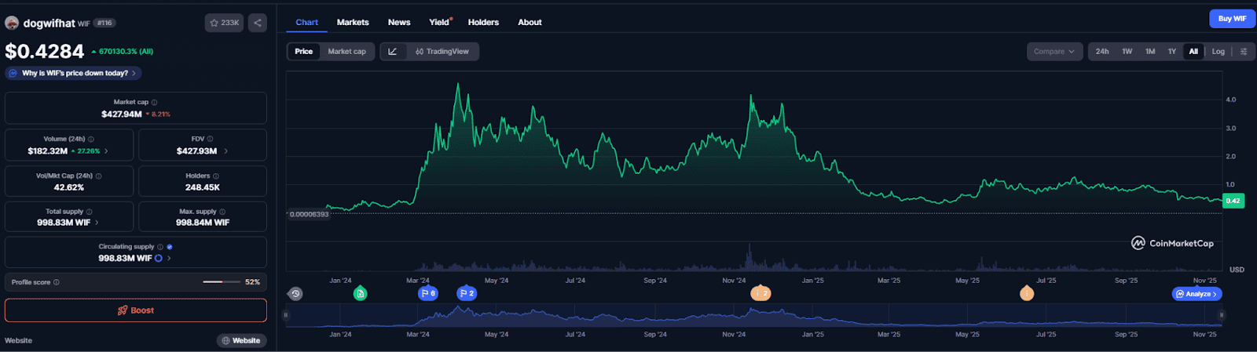Click the share icon next to watchlist

tap(257, 23)
